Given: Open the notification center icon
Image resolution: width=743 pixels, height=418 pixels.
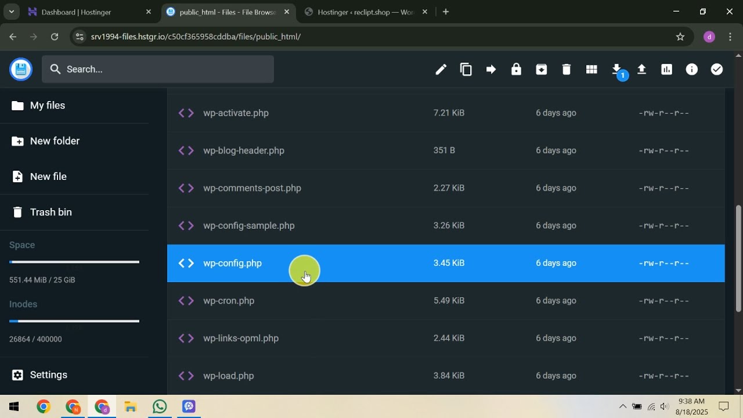Looking at the screenshot, I should 724,406.
